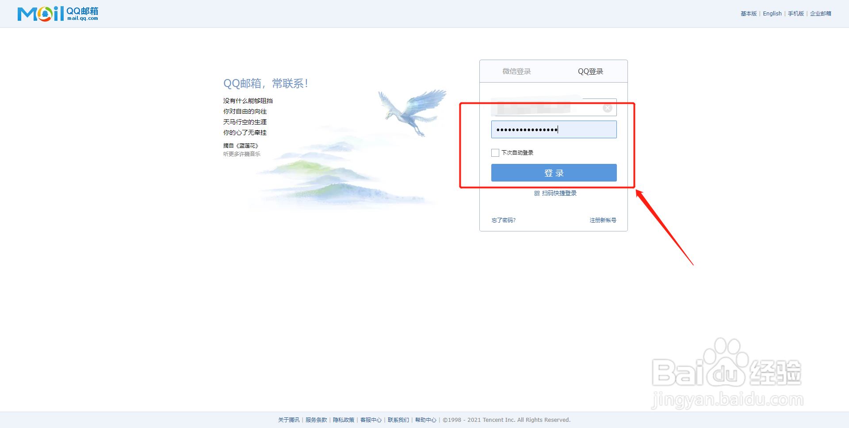Open 联系我们 in the footer
Image resolution: width=849 pixels, height=428 pixels.
coord(398,420)
